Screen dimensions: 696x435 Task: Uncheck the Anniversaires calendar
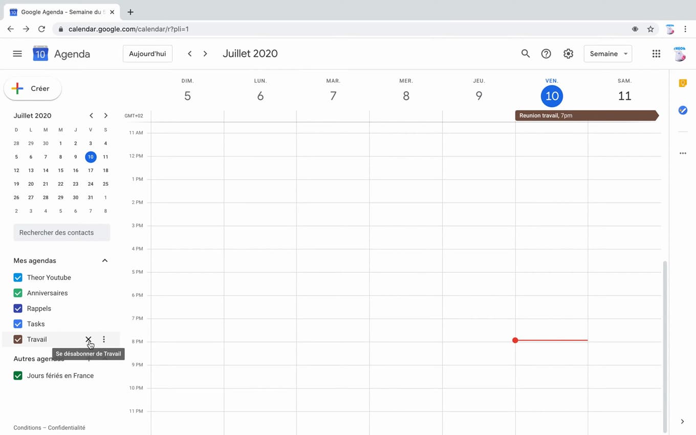pyautogui.click(x=18, y=293)
